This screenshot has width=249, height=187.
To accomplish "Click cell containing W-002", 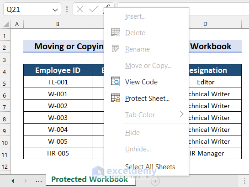I will 58,106.
